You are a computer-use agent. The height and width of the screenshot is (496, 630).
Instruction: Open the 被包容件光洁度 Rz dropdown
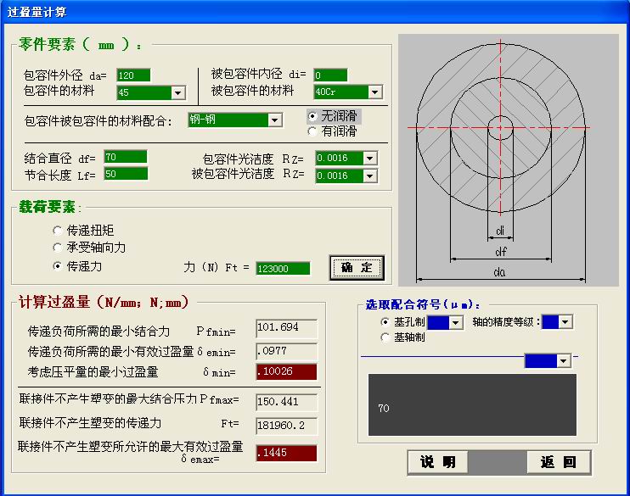[369, 176]
